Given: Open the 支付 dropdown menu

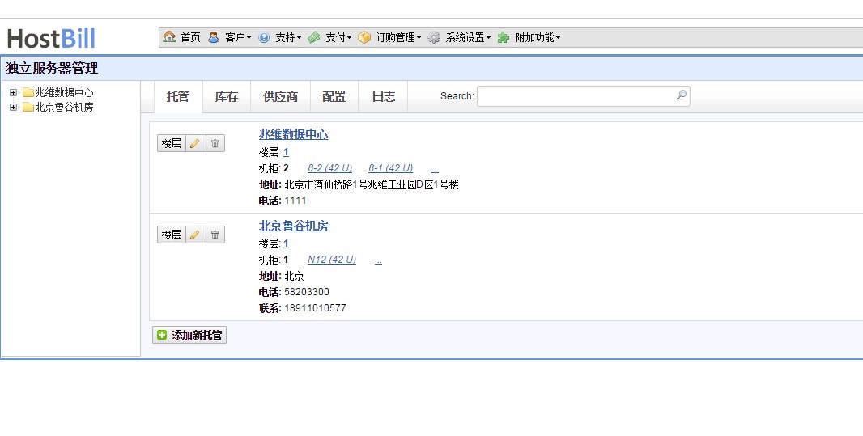Looking at the screenshot, I should coord(338,37).
